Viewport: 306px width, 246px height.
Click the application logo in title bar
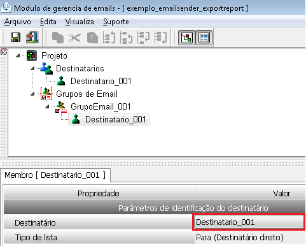coord(6,8)
